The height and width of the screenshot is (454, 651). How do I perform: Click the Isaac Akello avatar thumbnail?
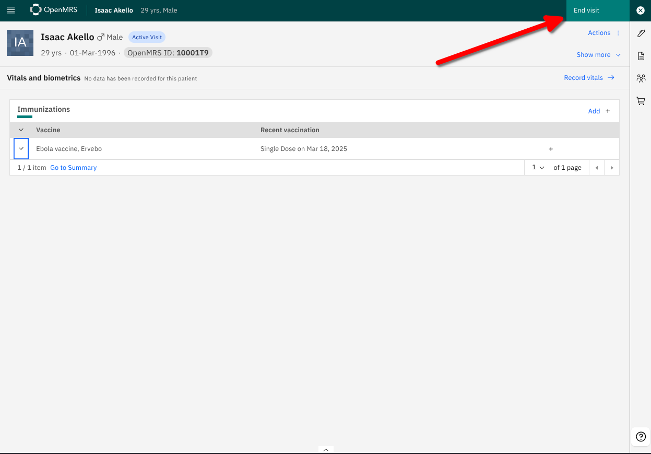pyautogui.click(x=20, y=43)
